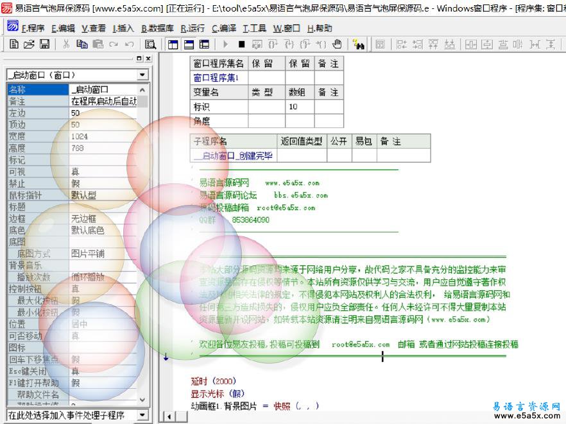Click the Copy toolbar icon

tap(82, 44)
